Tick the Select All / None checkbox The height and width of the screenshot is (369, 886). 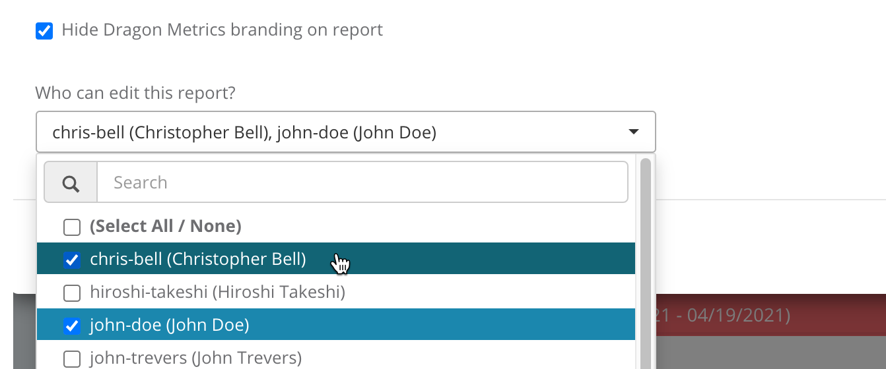click(x=71, y=227)
